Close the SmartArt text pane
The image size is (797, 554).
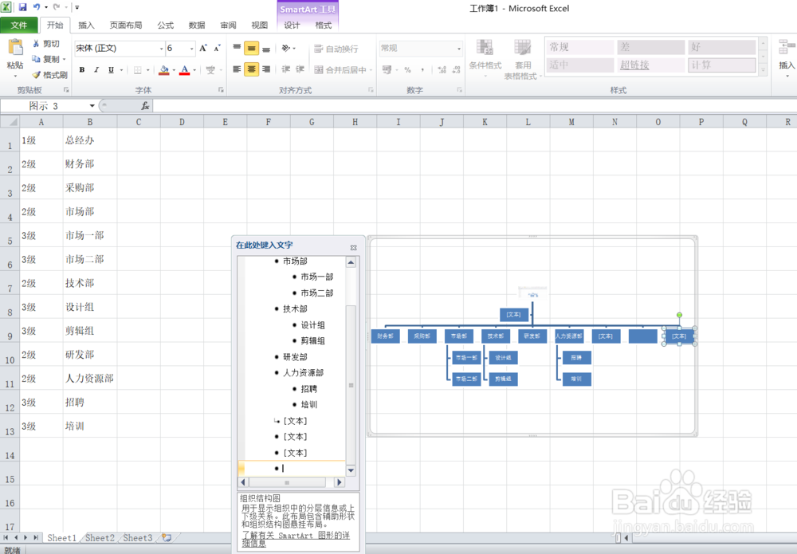[353, 248]
